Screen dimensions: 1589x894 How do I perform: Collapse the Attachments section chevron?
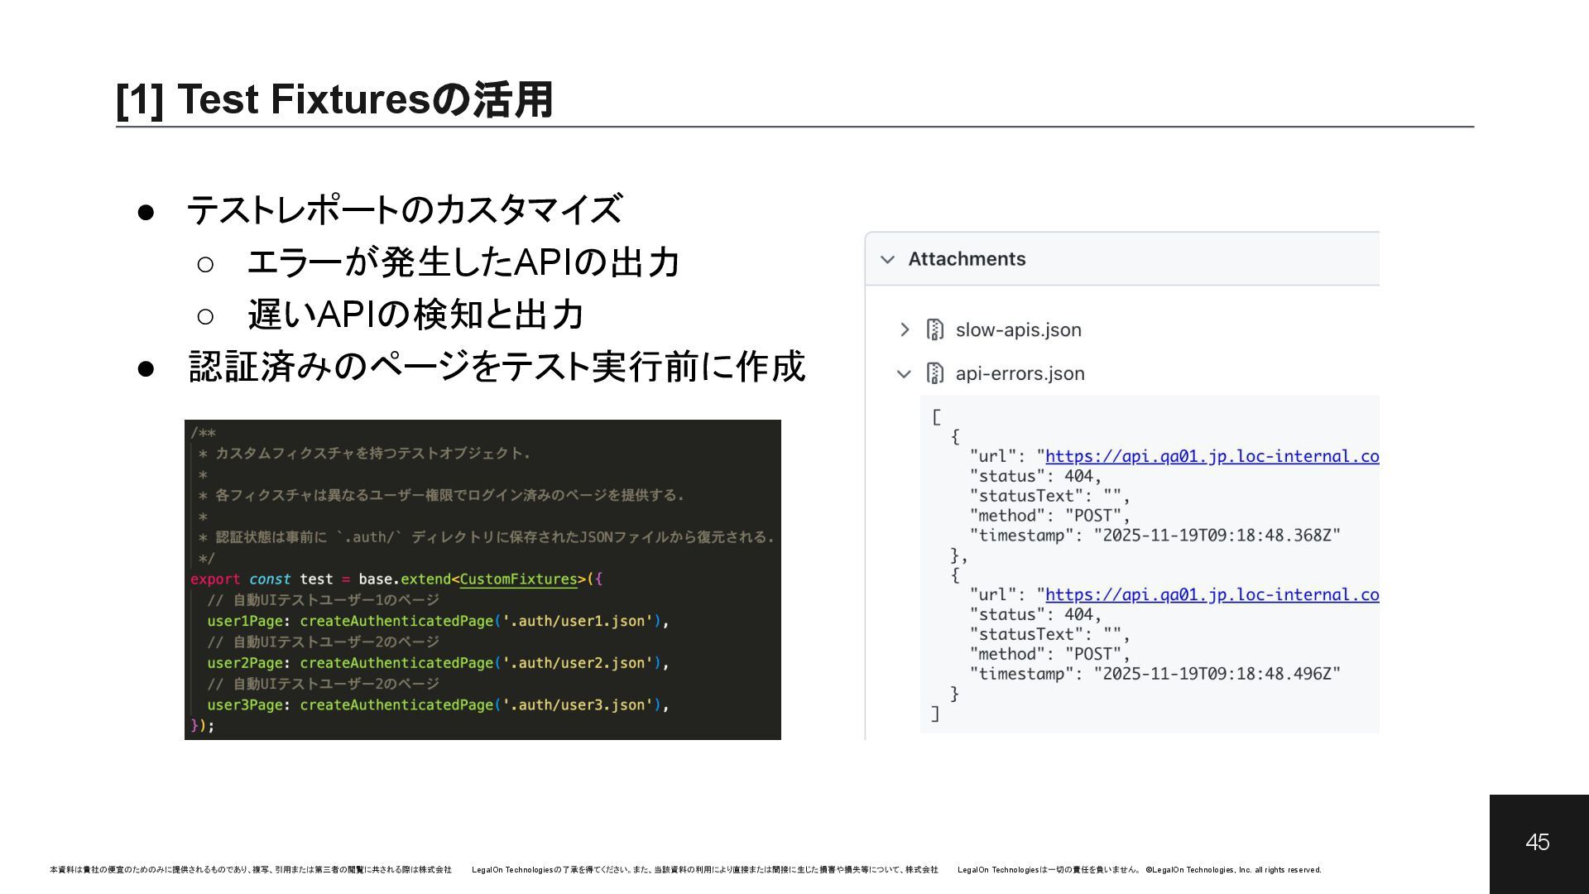(x=888, y=259)
